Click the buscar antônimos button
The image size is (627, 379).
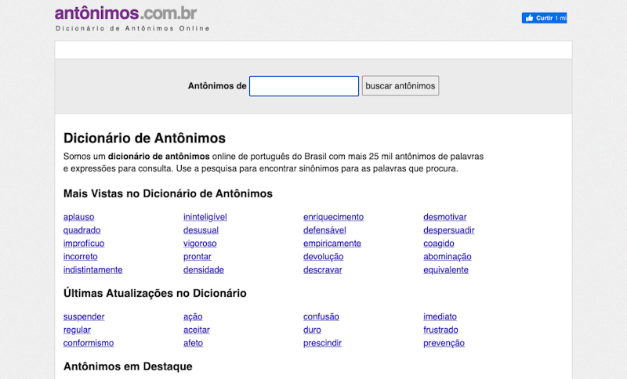point(400,86)
